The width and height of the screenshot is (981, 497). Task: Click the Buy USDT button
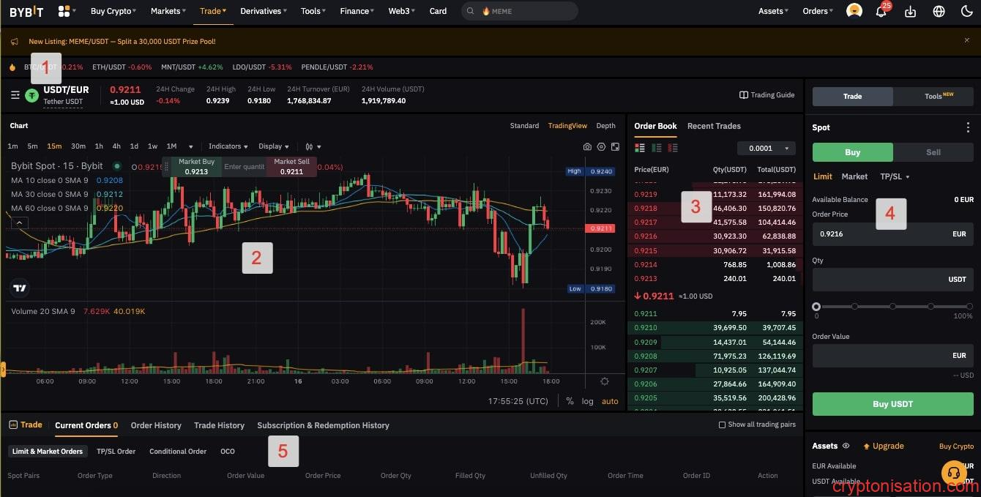tap(892, 403)
